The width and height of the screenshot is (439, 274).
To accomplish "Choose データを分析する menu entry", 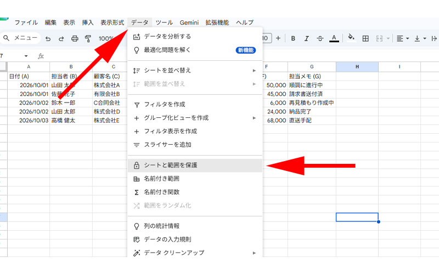I will click(x=195, y=36).
